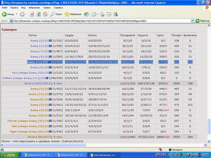Viewport: 211px width, 158px height.
Task: Click the horizontal scrollbar thumb
Action: [x=45, y=145]
